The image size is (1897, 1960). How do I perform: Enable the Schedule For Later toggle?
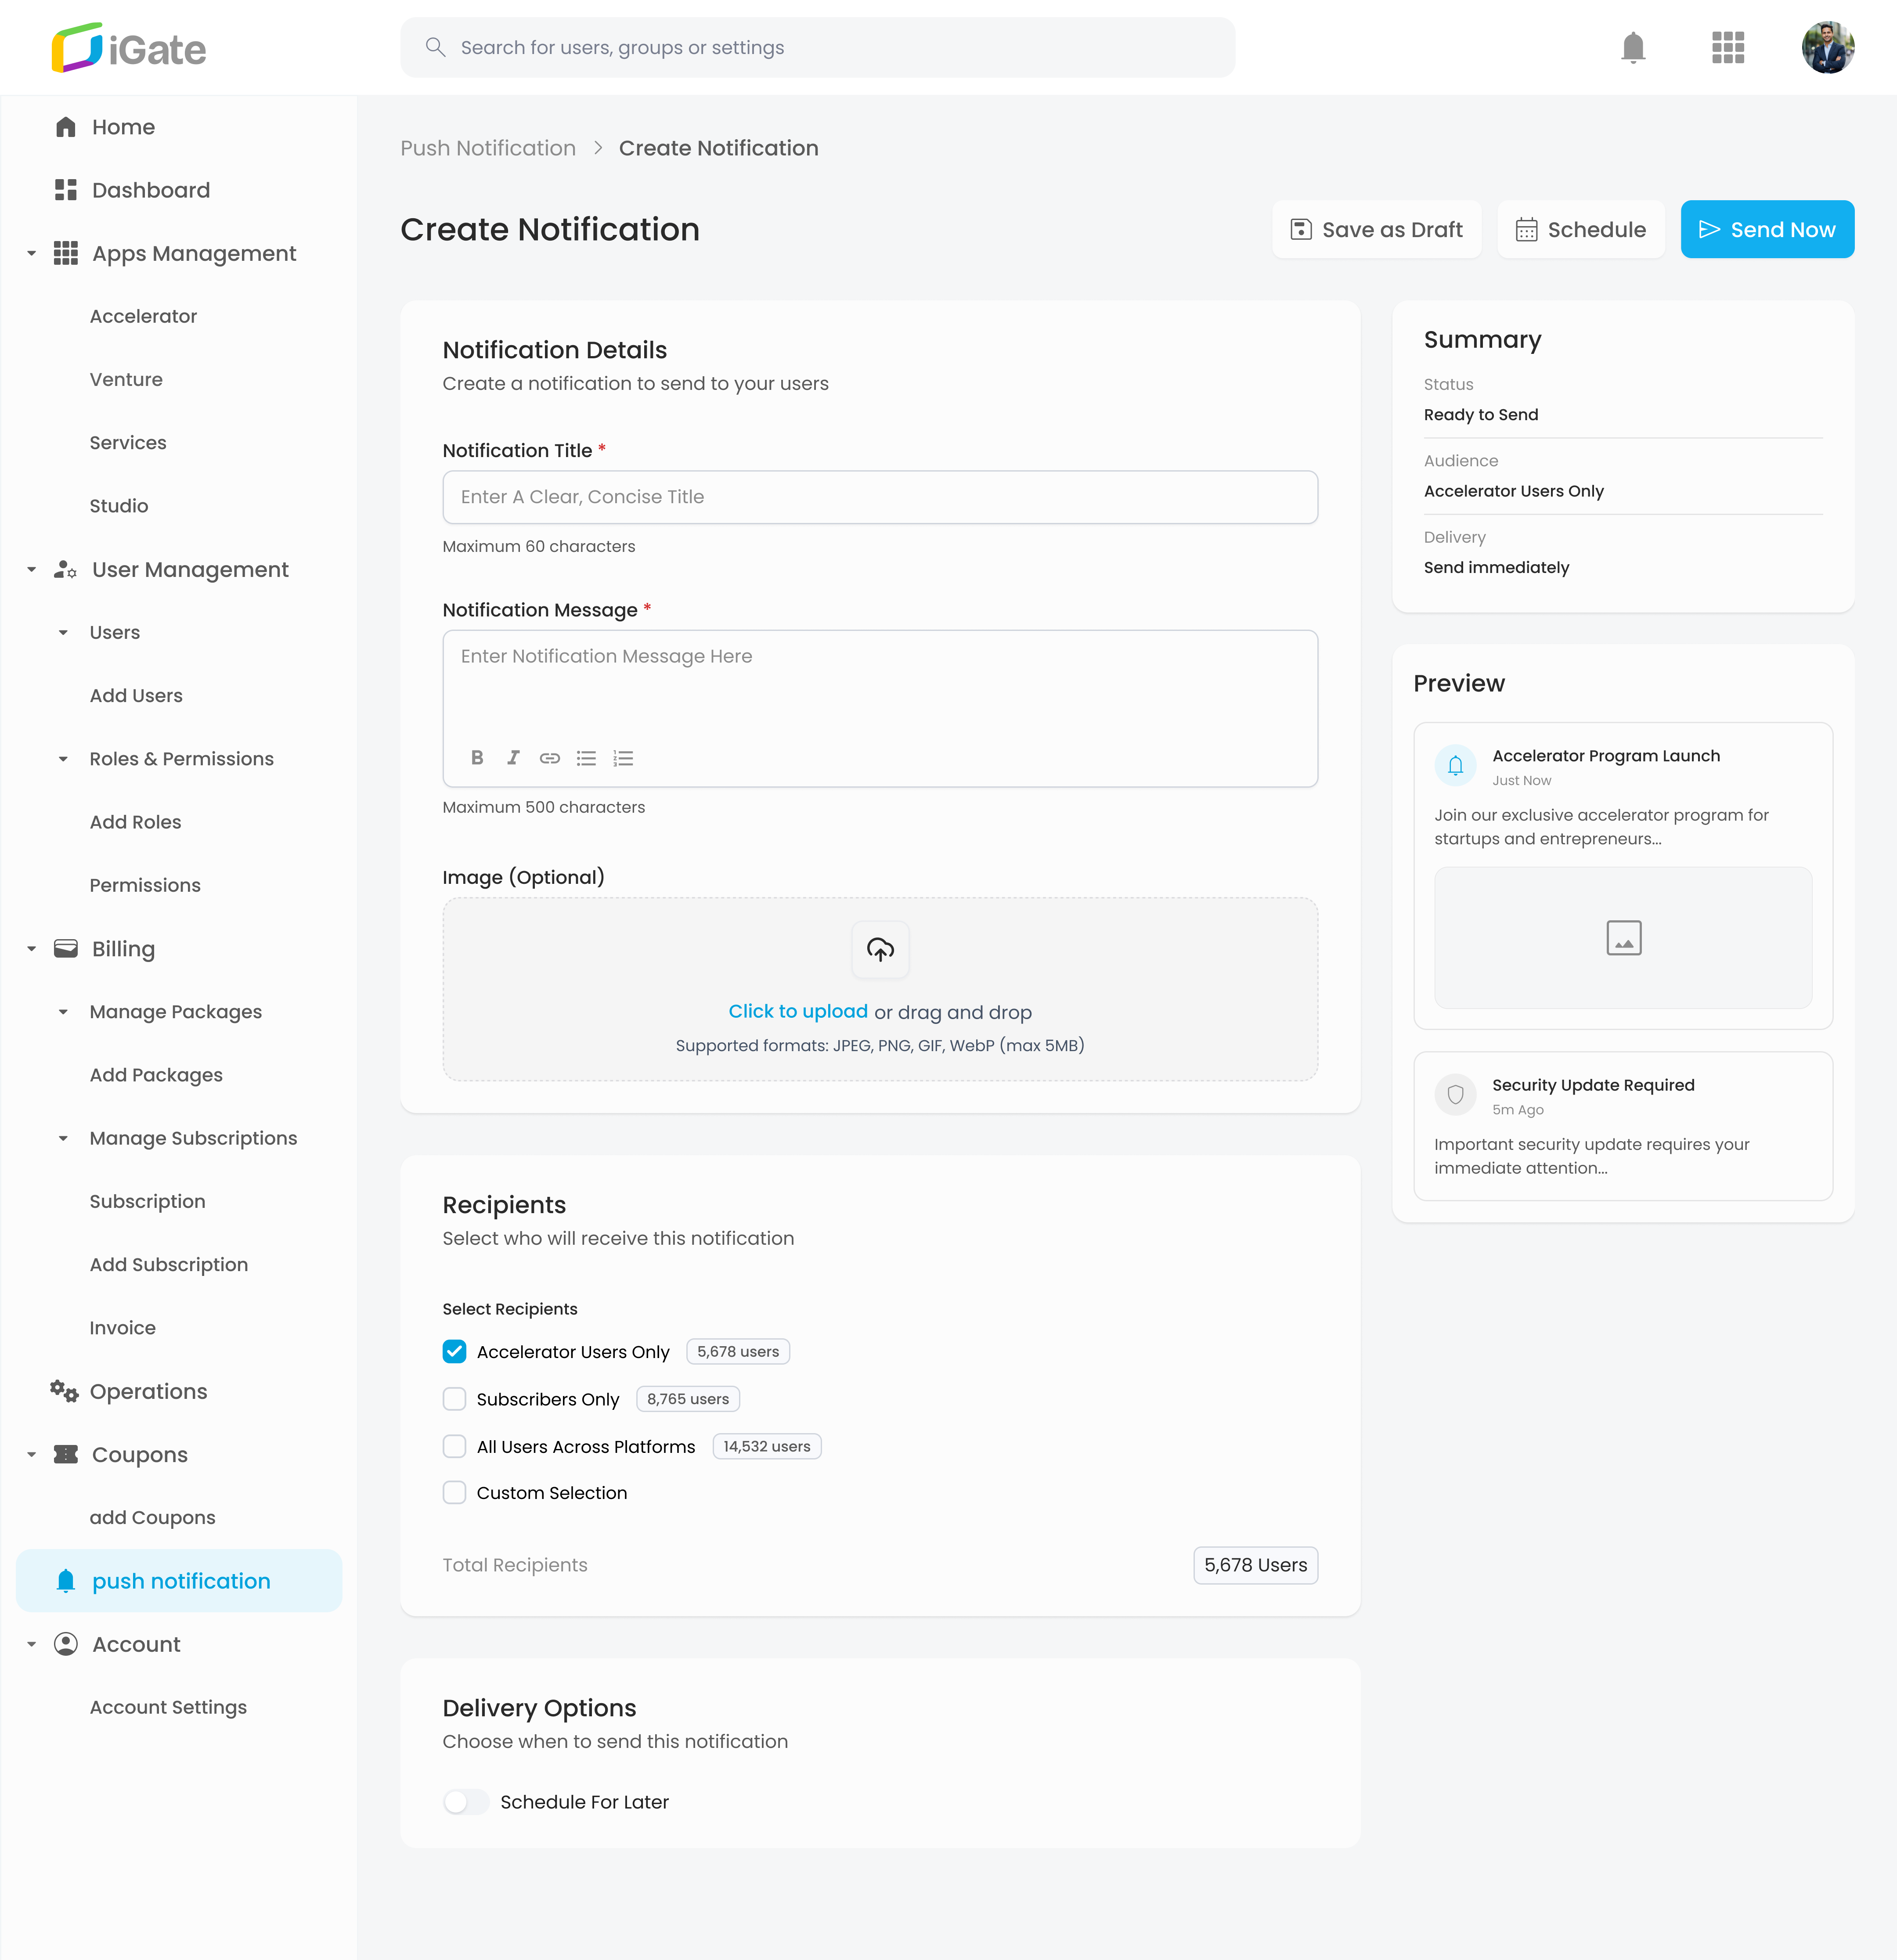[x=465, y=1801]
